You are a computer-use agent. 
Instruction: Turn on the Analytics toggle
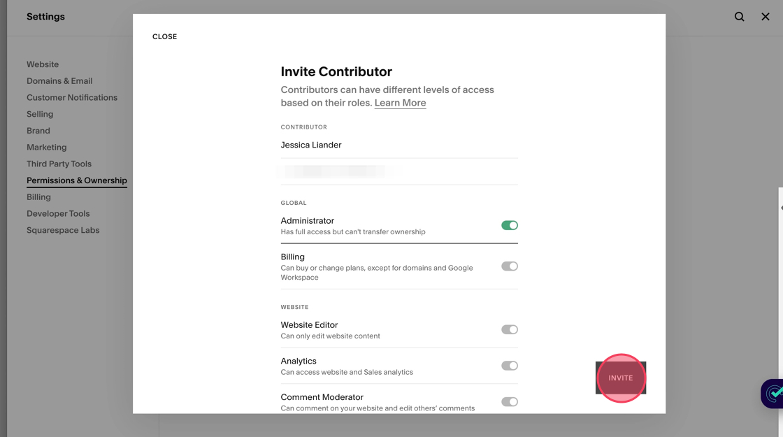[509, 366]
